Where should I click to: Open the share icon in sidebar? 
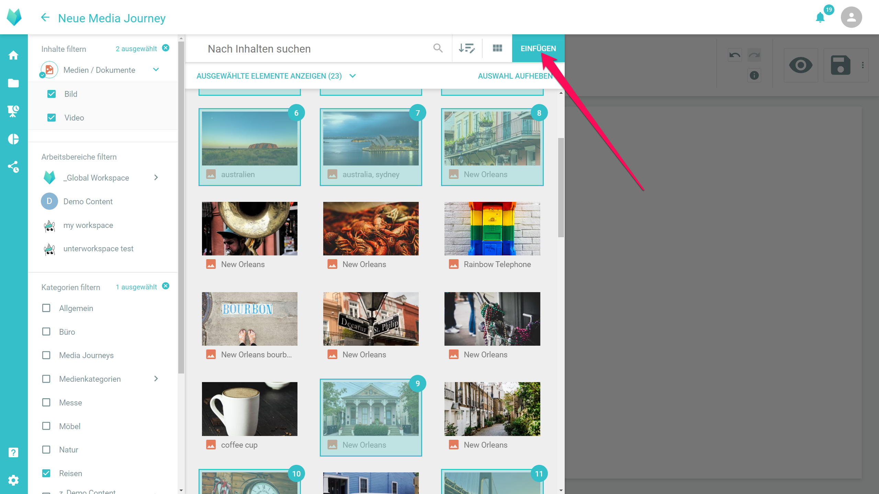(13, 167)
